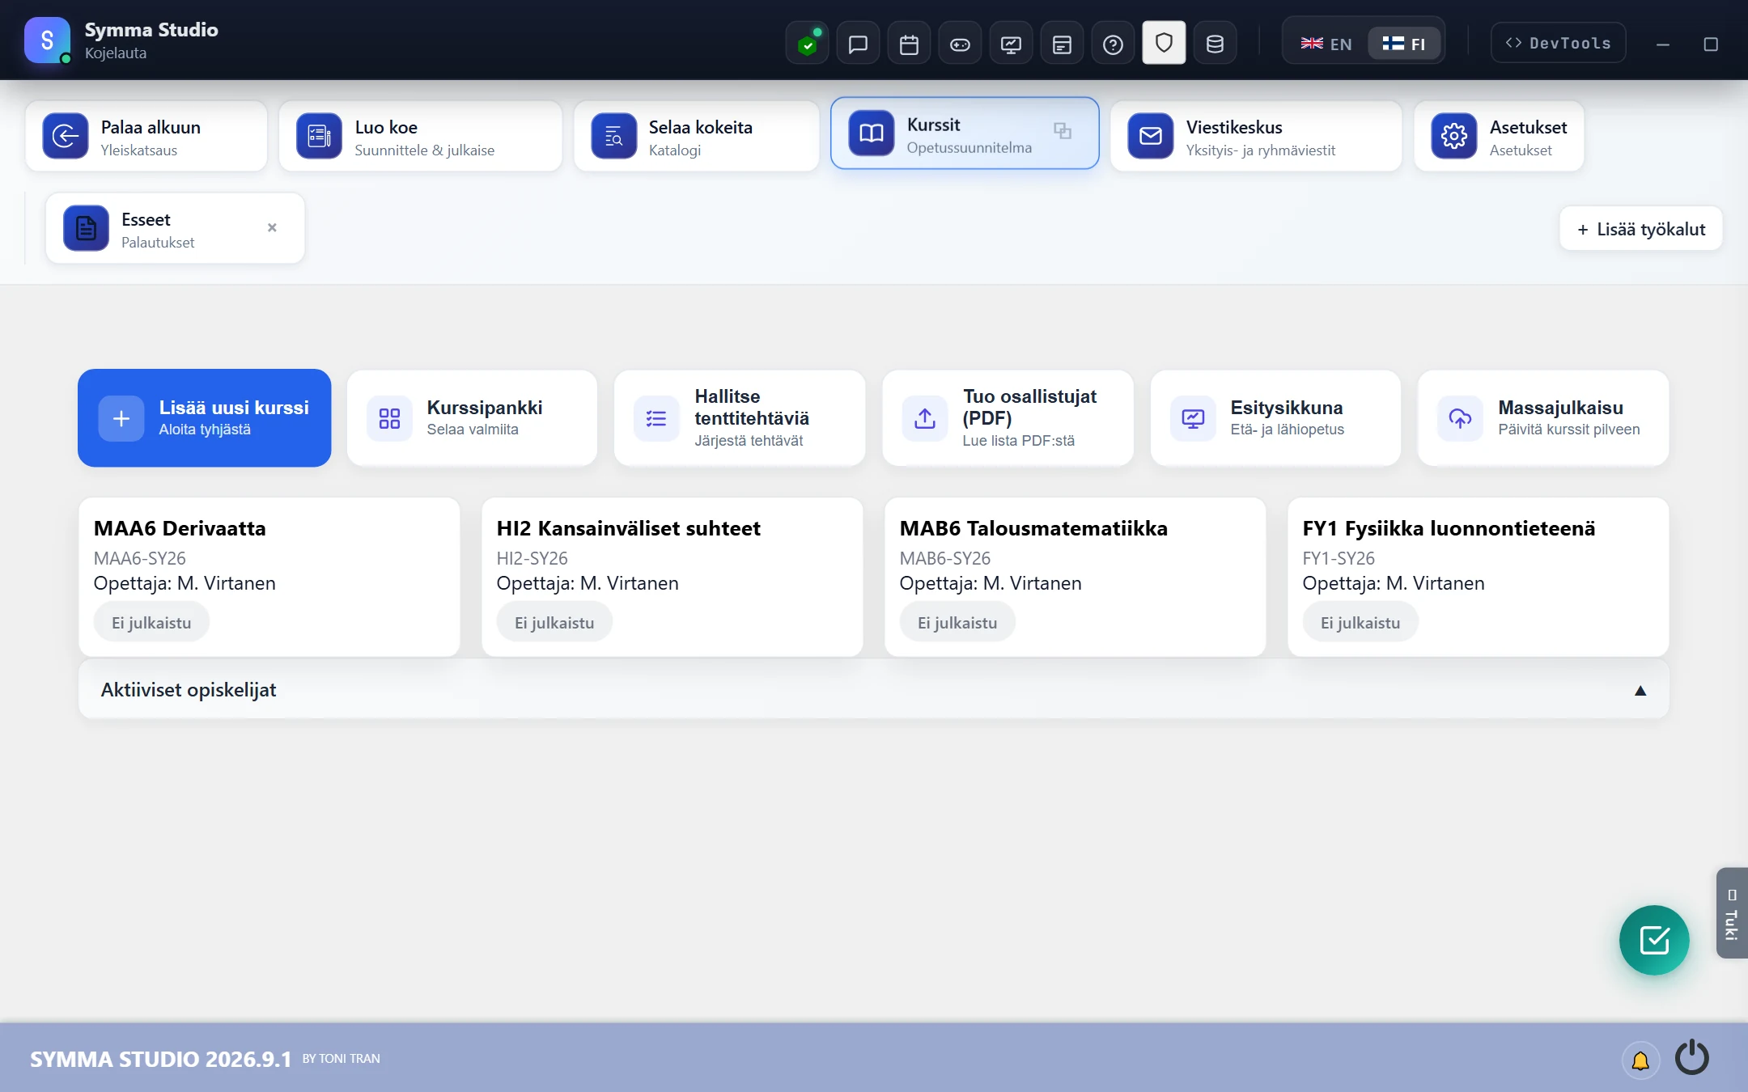This screenshot has height=1092, width=1748.
Task: Collapse the Aktiiviset opiskelijat section
Action: pyautogui.click(x=1640, y=690)
